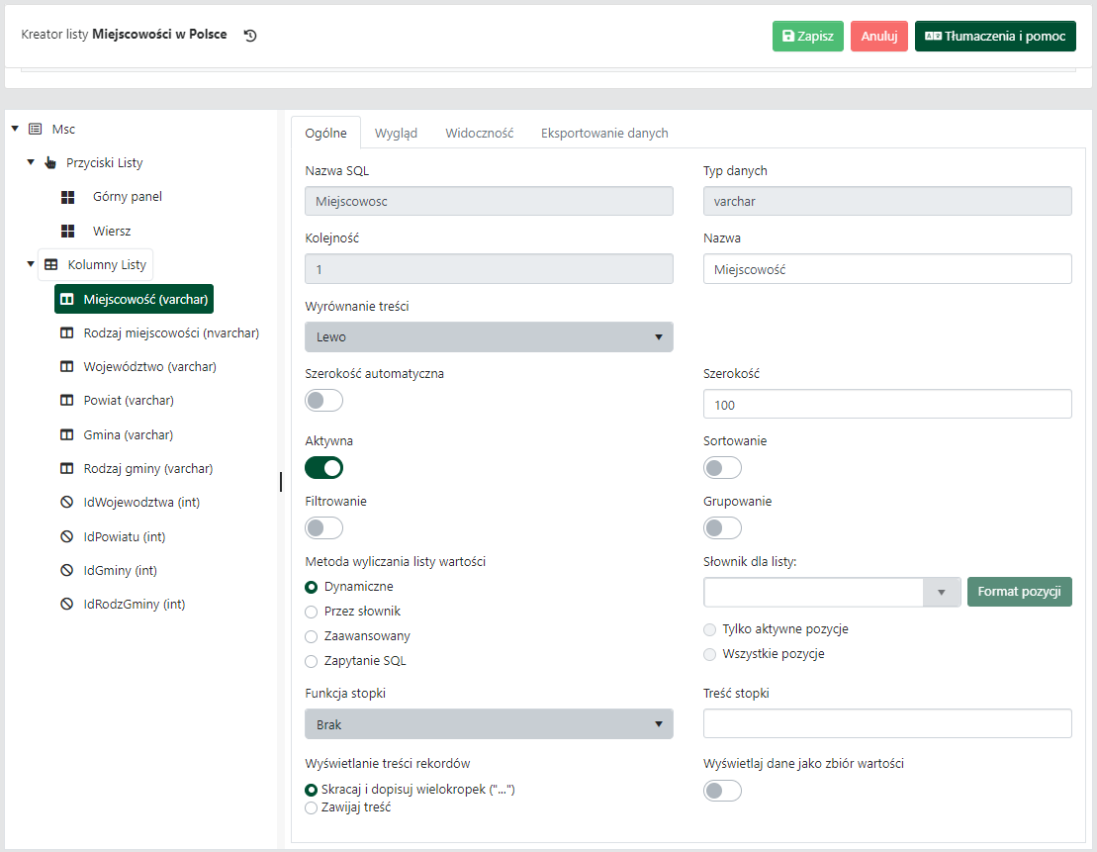Screen dimensions: 1097x852
Task: Click the green Zapisz button
Action: tap(807, 36)
